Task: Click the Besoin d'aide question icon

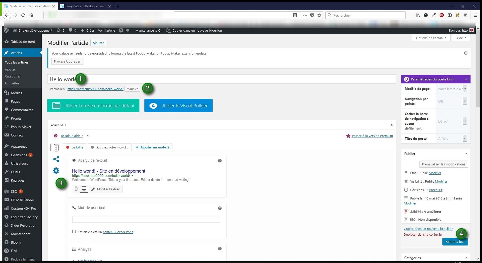Action: coord(56,136)
